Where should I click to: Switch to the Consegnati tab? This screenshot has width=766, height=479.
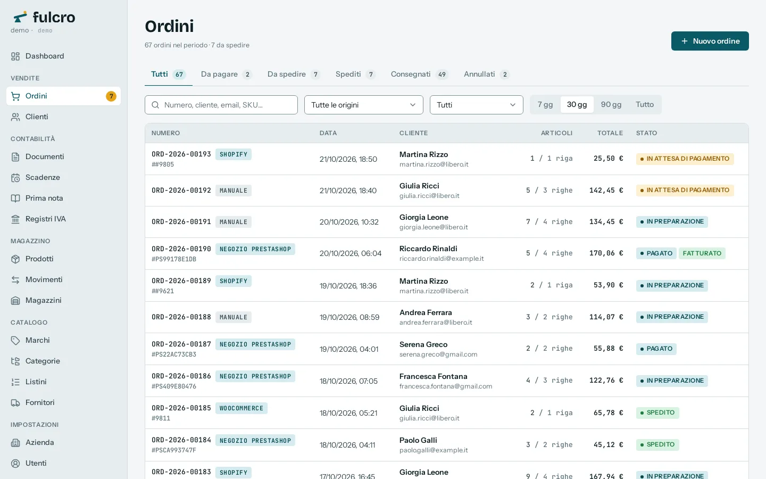coord(419,75)
